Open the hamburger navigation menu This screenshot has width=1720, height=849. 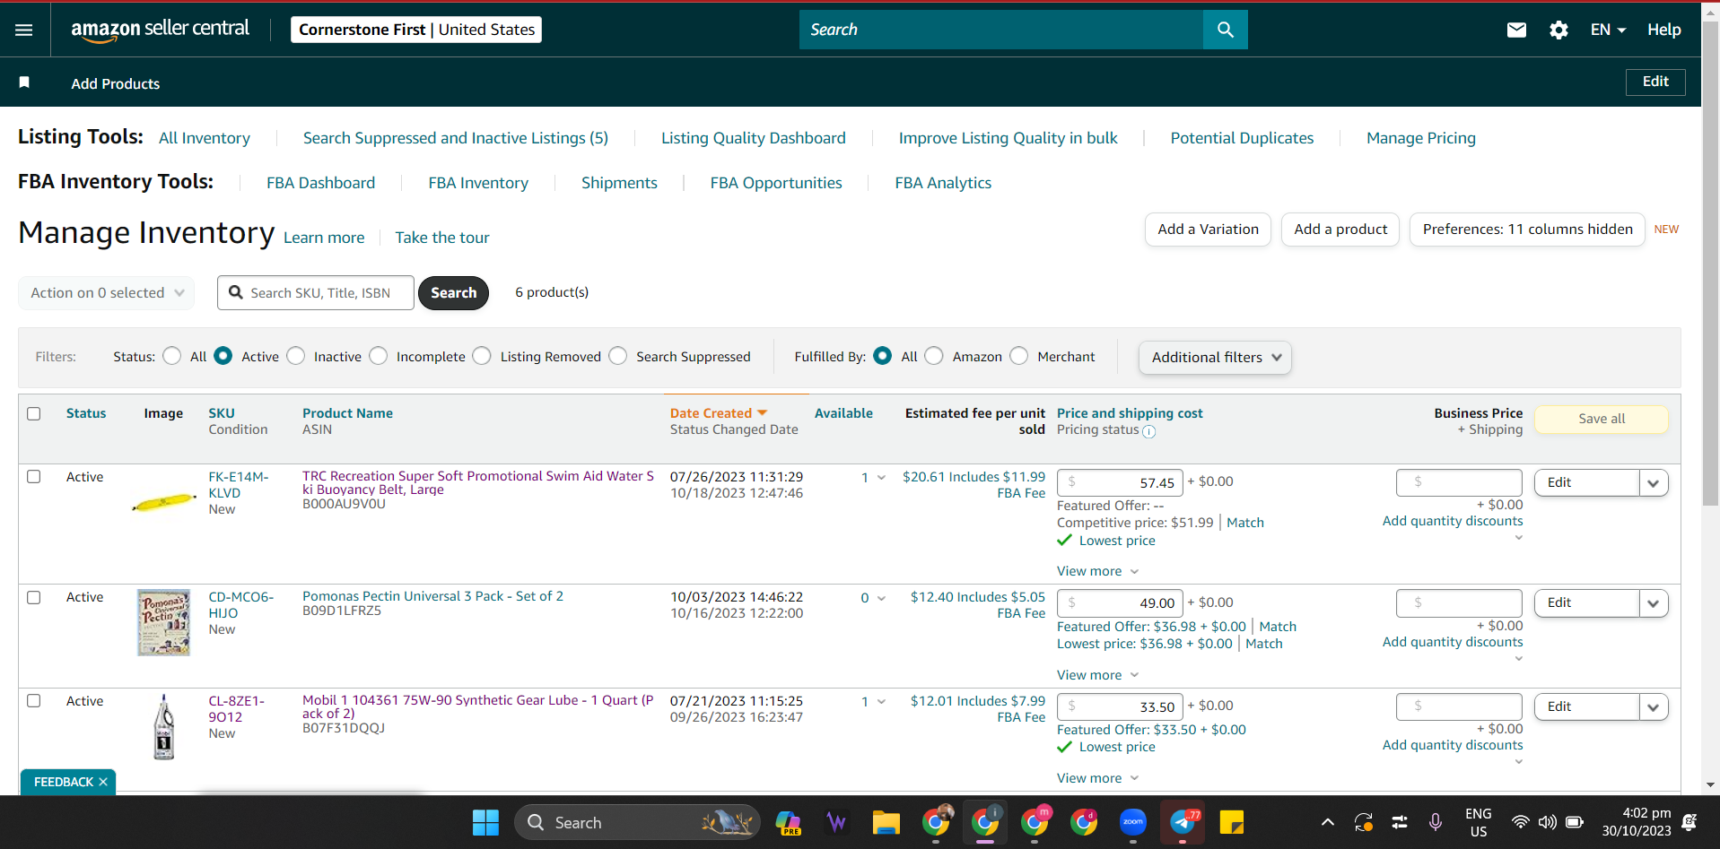coord(24,30)
